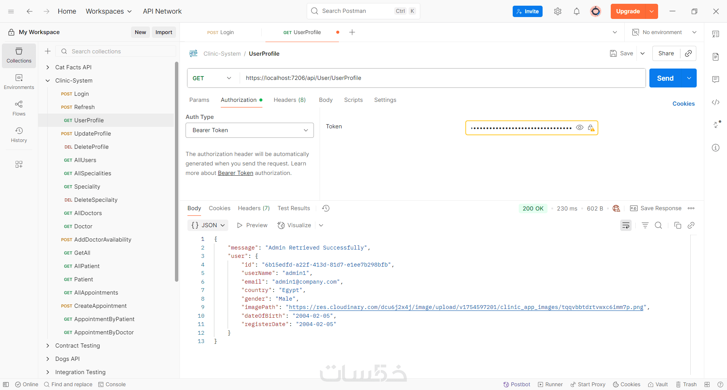This screenshot has height=390, width=727.
Task: Open the Flows sidebar panel
Action: click(x=19, y=108)
